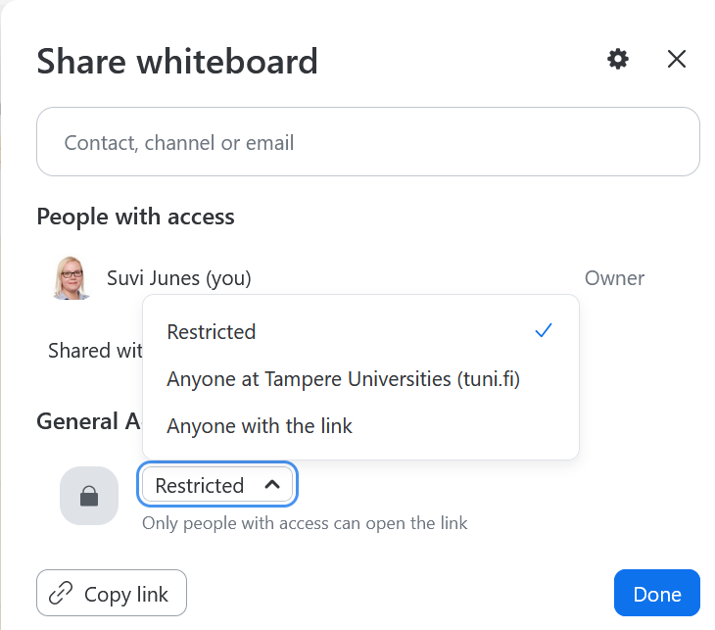Screen dimensions: 715x630
Task: Select Anyone with the link option
Action: click(260, 426)
